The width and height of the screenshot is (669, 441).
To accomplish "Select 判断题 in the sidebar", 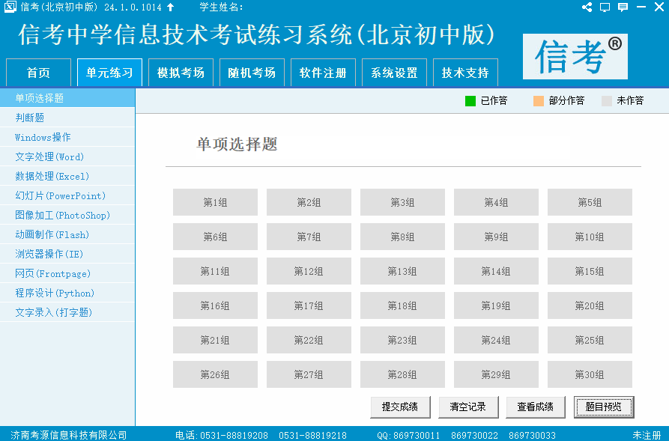I will click(67, 118).
